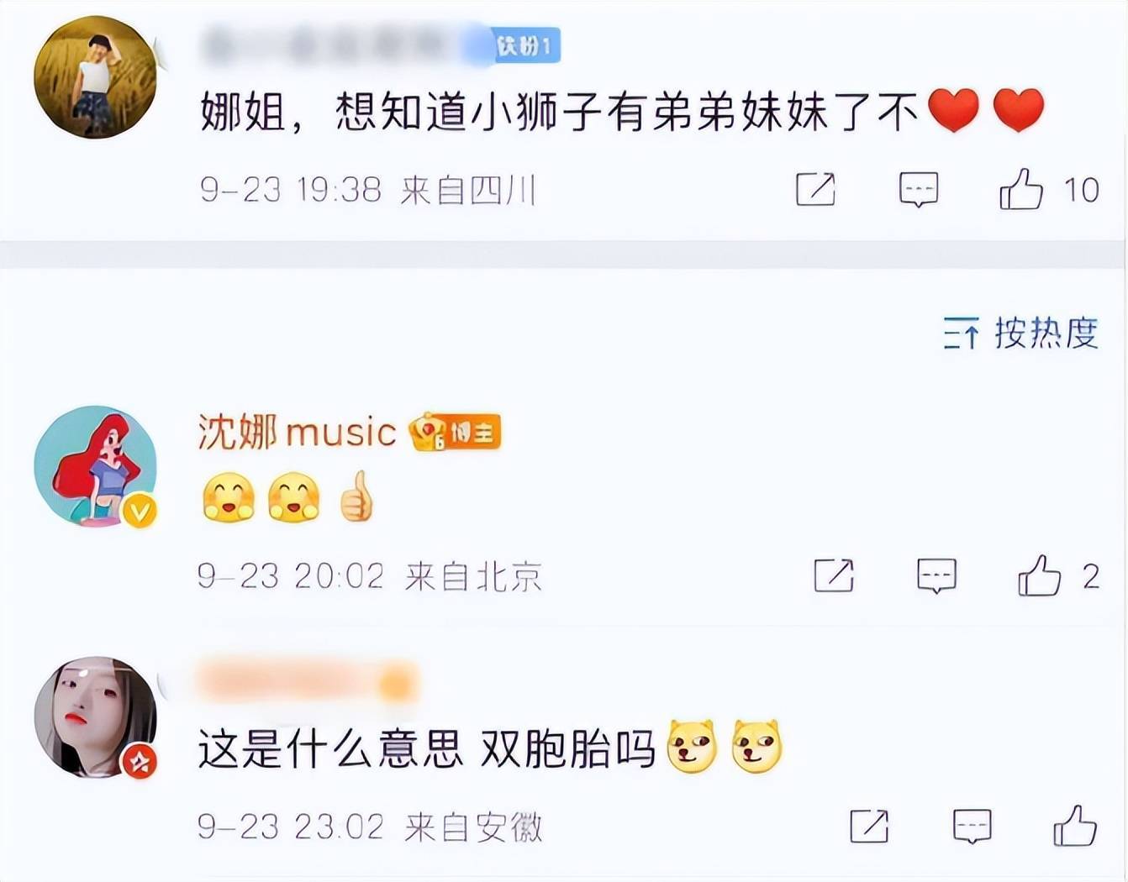
Task: Click the orange 博主 blogger badge
Action: click(456, 433)
